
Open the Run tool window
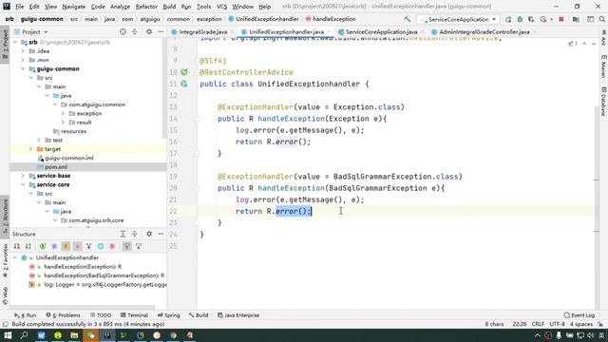(x=26, y=315)
